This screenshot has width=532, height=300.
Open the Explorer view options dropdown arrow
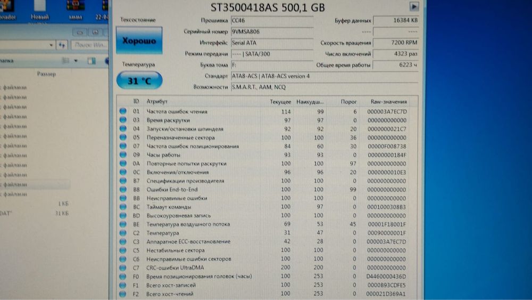point(76,61)
